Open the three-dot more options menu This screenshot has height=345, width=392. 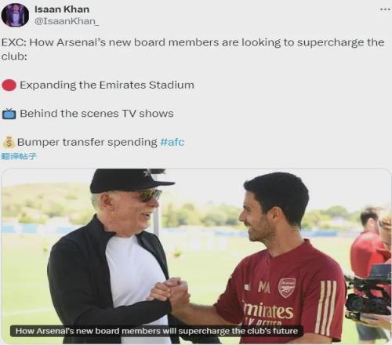tap(385, 9)
